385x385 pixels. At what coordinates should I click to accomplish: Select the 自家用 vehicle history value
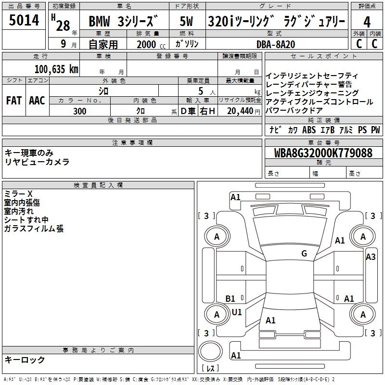[x=103, y=44]
